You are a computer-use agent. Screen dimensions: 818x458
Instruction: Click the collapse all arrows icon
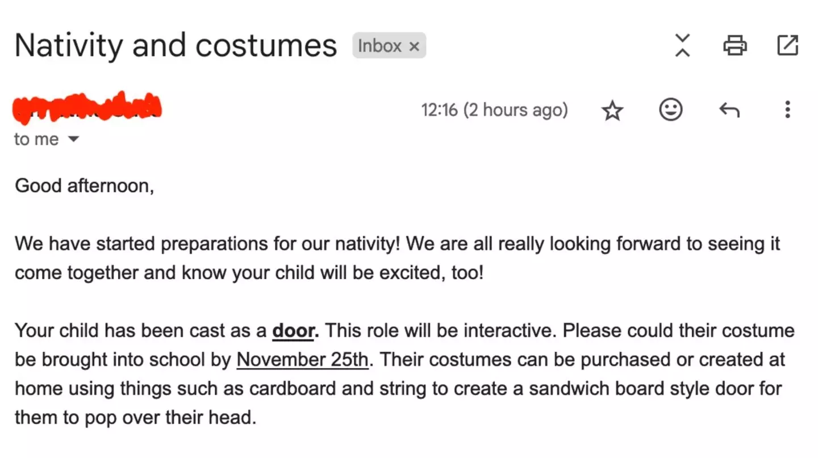coord(682,45)
